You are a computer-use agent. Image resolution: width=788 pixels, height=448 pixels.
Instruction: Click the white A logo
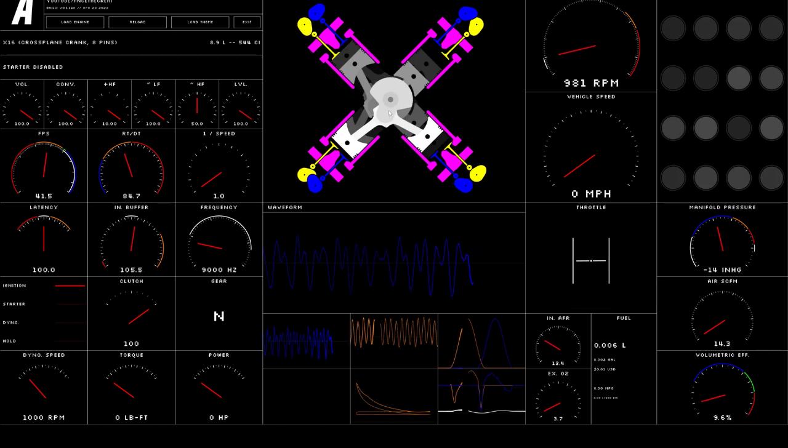tap(23, 12)
